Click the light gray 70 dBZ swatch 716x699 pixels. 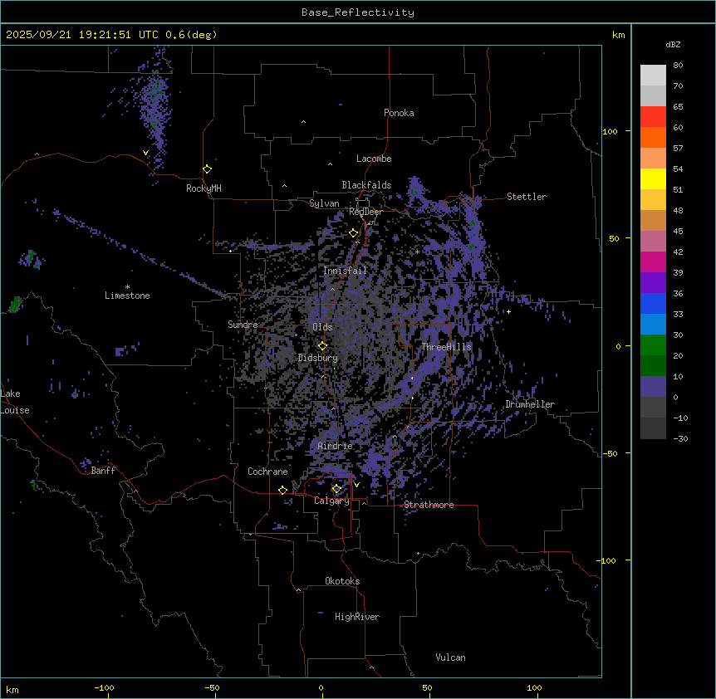[653, 95]
